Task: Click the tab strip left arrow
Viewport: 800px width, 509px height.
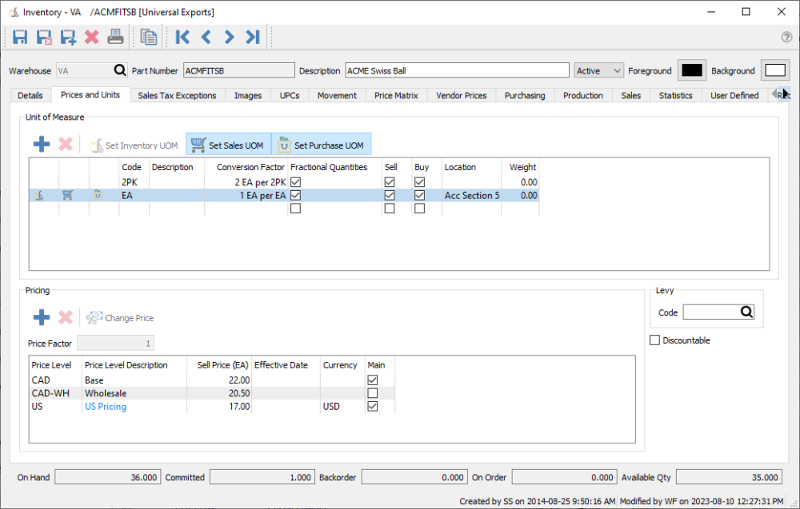Action: [x=774, y=93]
